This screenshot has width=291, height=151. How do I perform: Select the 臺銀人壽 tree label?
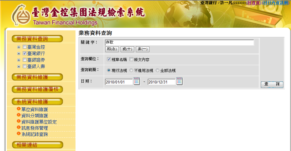point(36,66)
